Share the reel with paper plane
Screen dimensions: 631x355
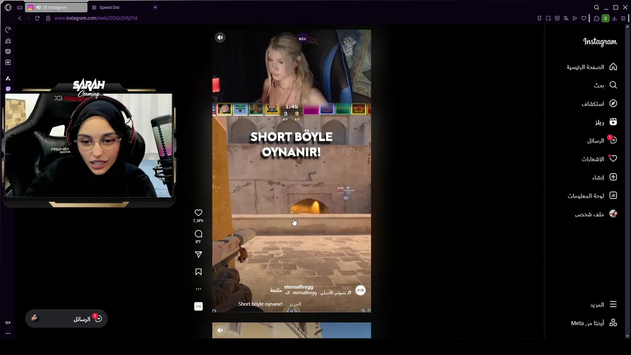[198, 254]
